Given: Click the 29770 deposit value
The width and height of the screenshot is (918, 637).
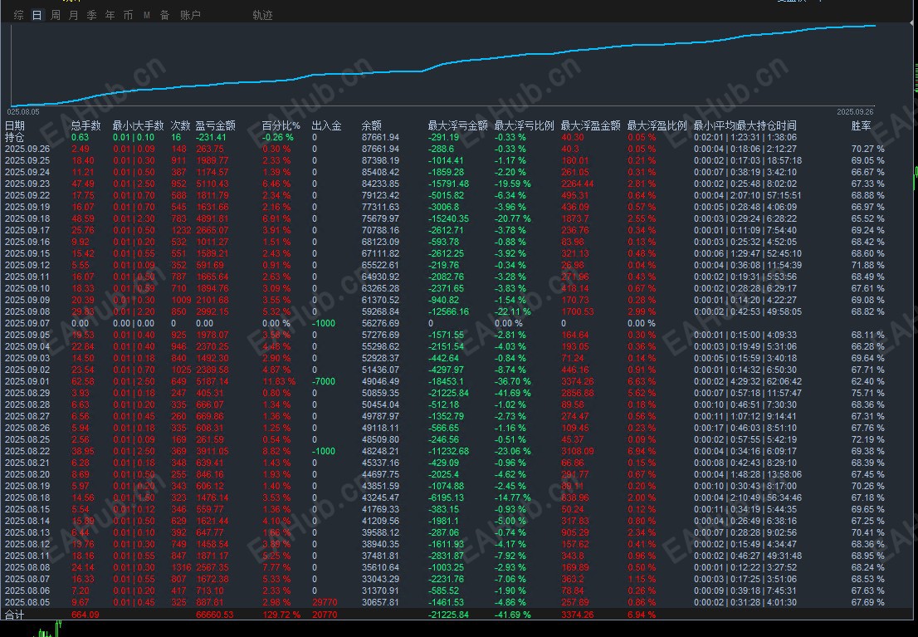Looking at the screenshot, I should click(x=325, y=602).
